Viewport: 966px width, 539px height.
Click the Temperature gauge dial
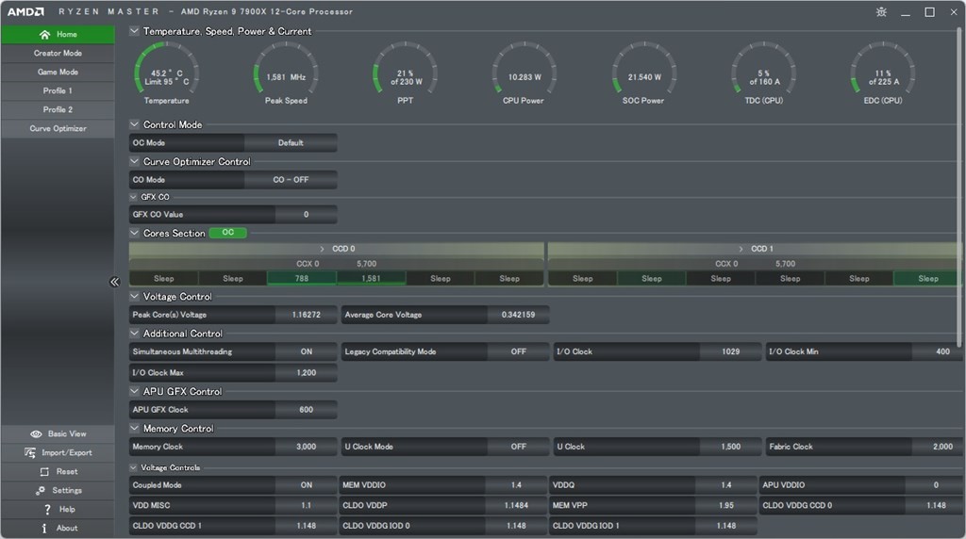coord(166,73)
